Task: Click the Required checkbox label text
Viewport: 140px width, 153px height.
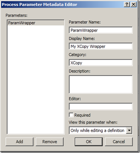Action: point(82,115)
